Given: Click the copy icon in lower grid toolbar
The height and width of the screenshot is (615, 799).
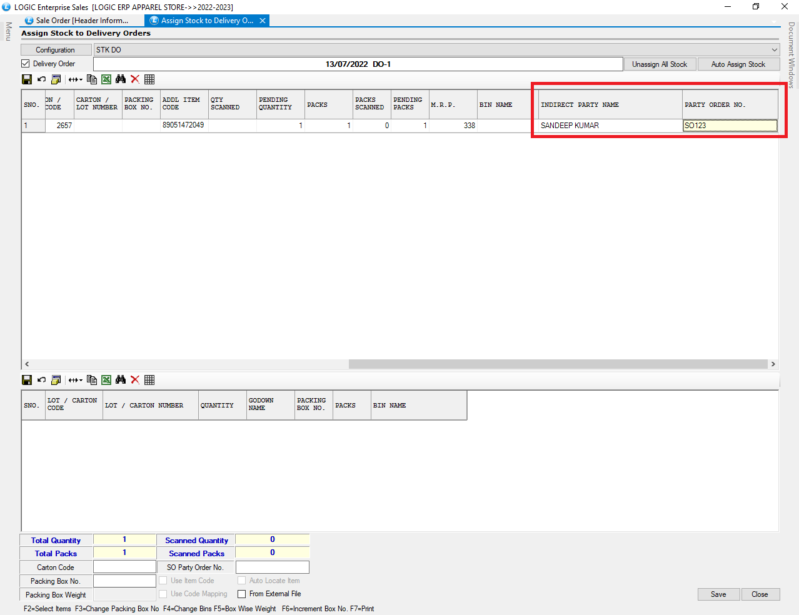Looking at the screenshot, I should (92, 380).
